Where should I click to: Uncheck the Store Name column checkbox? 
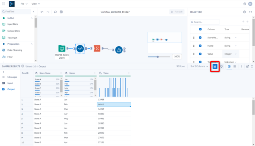click(200, 37)
